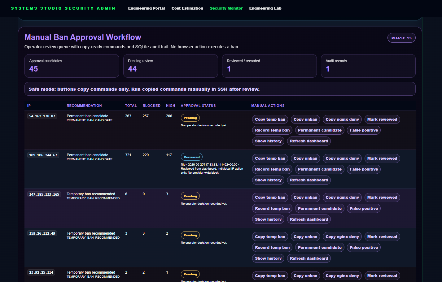442x282 pixels.
Task: Flag 109.106.244.67 as false positive
Action: (x=364, y=169)
